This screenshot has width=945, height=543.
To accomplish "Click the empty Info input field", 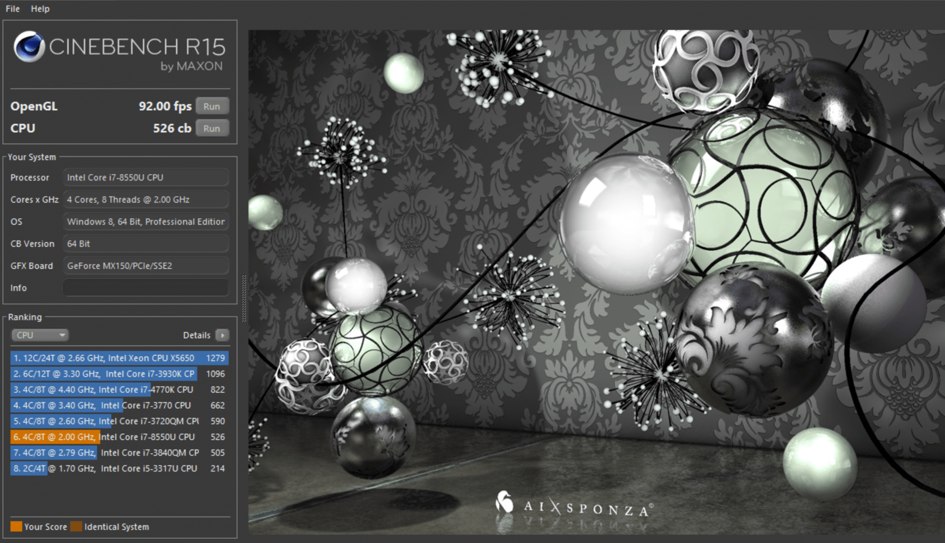I will [146, 288].
